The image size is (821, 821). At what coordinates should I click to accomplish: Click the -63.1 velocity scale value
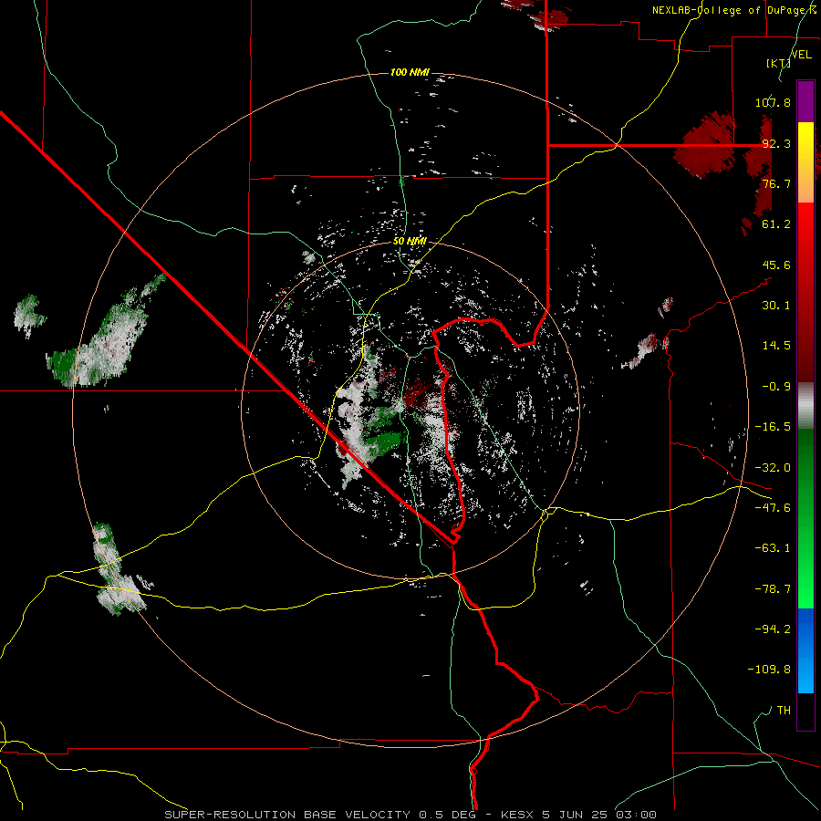pyautogui.click(x=773, y=548)
